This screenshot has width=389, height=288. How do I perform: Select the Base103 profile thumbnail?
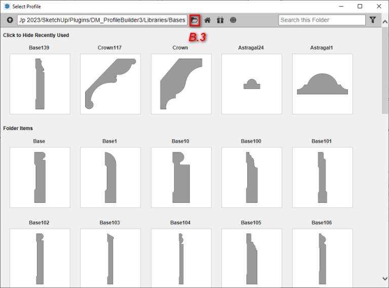[110, 258]
